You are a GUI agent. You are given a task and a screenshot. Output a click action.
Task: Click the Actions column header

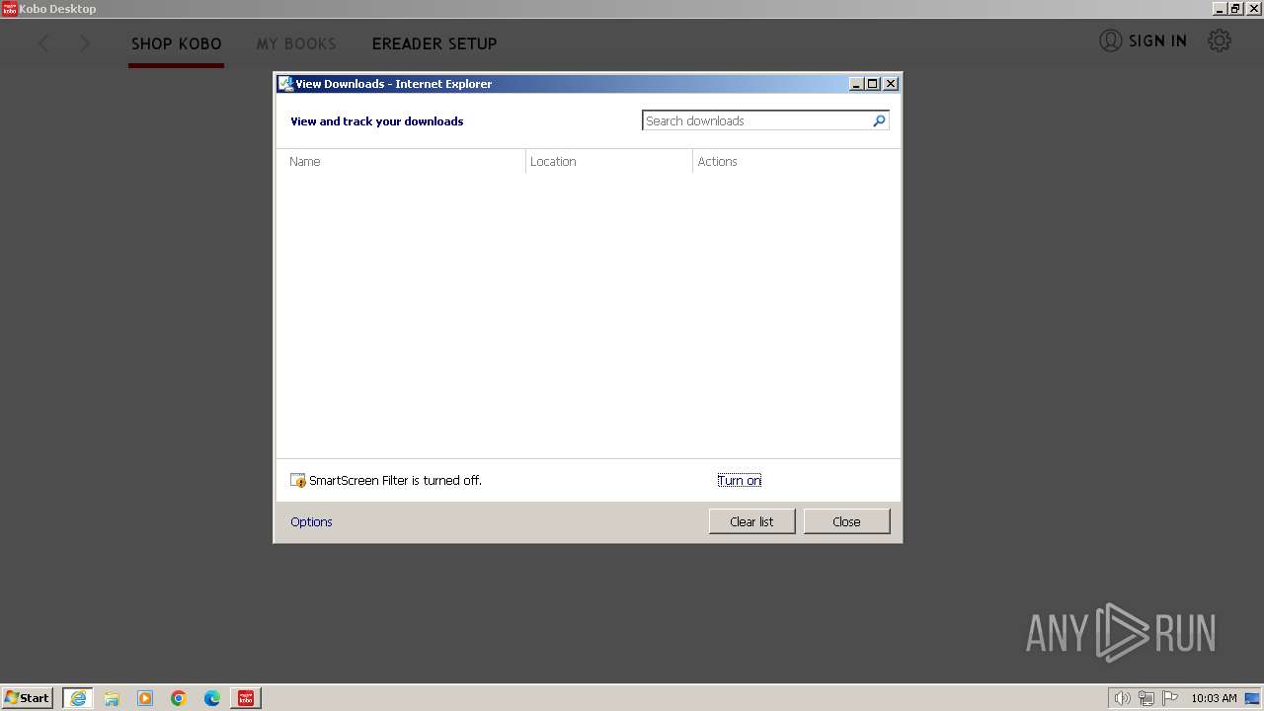(796, 161)
